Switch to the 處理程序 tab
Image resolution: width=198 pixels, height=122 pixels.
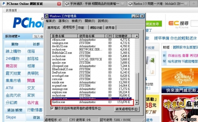point(69,27)
